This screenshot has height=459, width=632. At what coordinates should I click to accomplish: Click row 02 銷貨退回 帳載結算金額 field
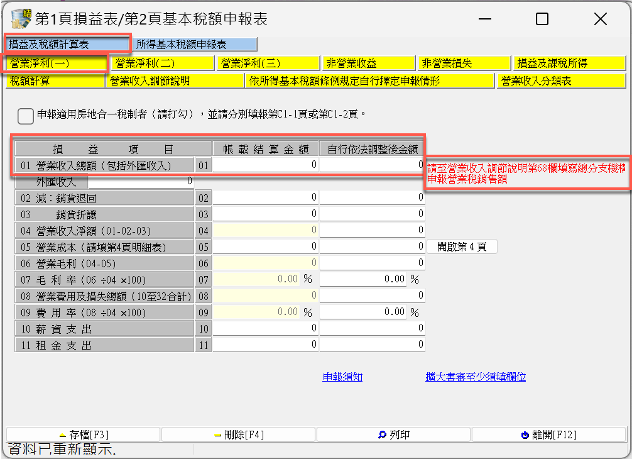pyautogui.click(x=266, y=197)
